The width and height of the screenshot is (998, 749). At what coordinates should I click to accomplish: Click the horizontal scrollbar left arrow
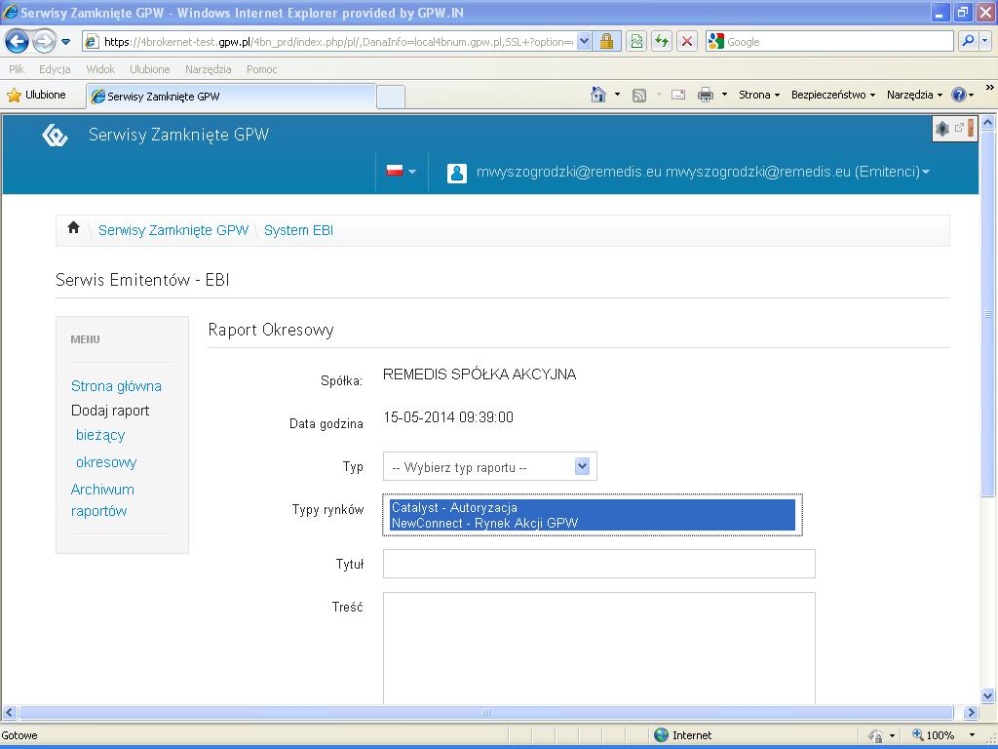click(x=10, y=712)
